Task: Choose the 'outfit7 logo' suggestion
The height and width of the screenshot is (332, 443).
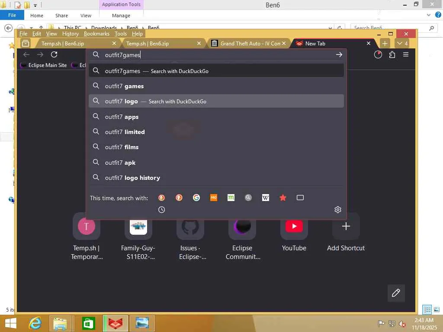Action: click(216, 101)
